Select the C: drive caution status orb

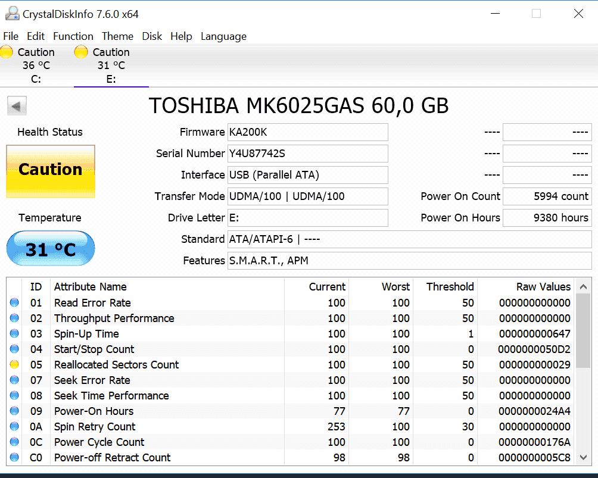click(x=7, y=52)
